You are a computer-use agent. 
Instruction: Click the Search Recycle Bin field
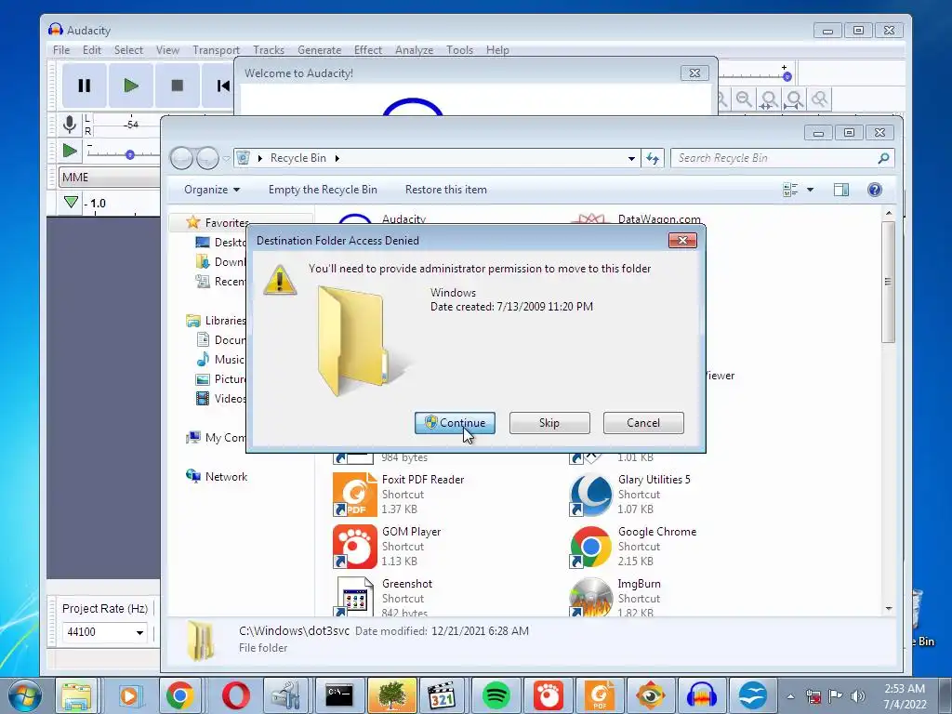coord(782,158)
